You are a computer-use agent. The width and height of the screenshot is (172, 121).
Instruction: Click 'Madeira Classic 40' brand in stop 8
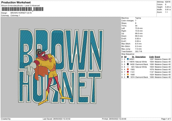pyautogui.click(x=163, y=77)
